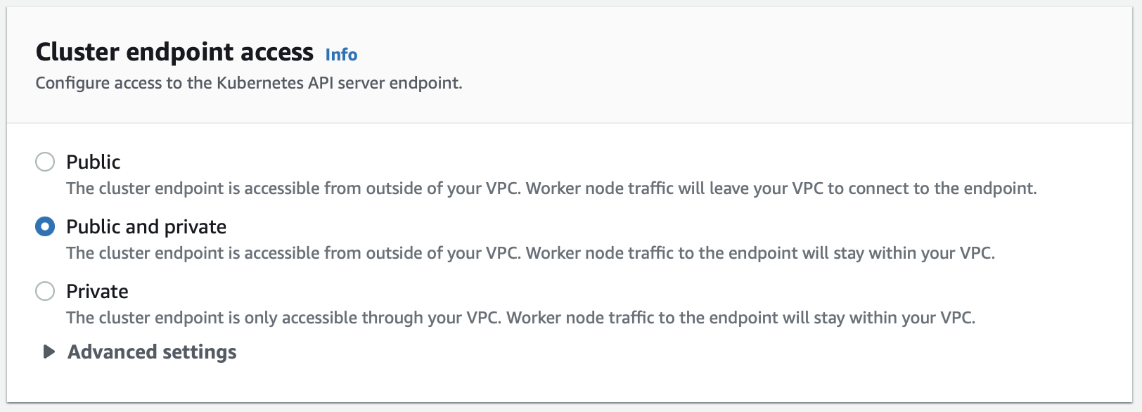Click the empty circle beside Private
This screenshot has width=1142, height=412.
(x=45, y=291)
